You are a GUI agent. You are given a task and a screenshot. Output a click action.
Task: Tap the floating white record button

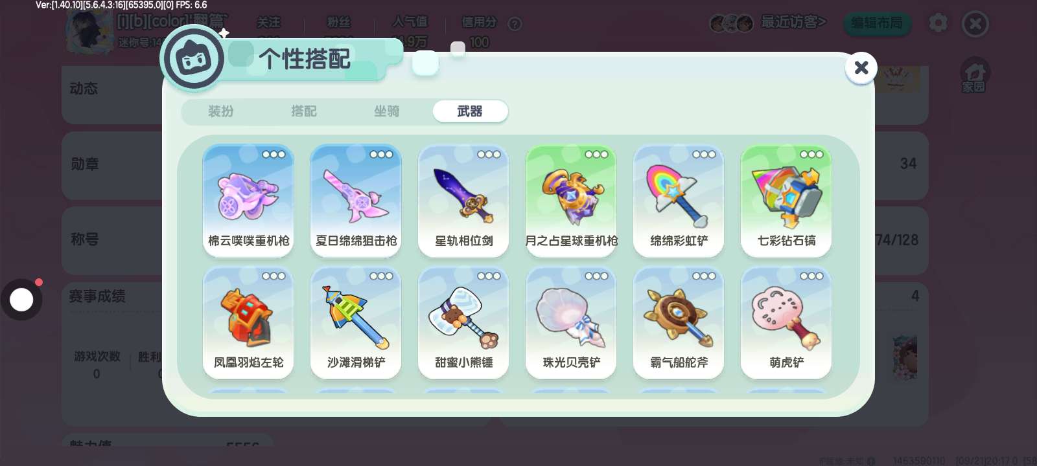21,300
